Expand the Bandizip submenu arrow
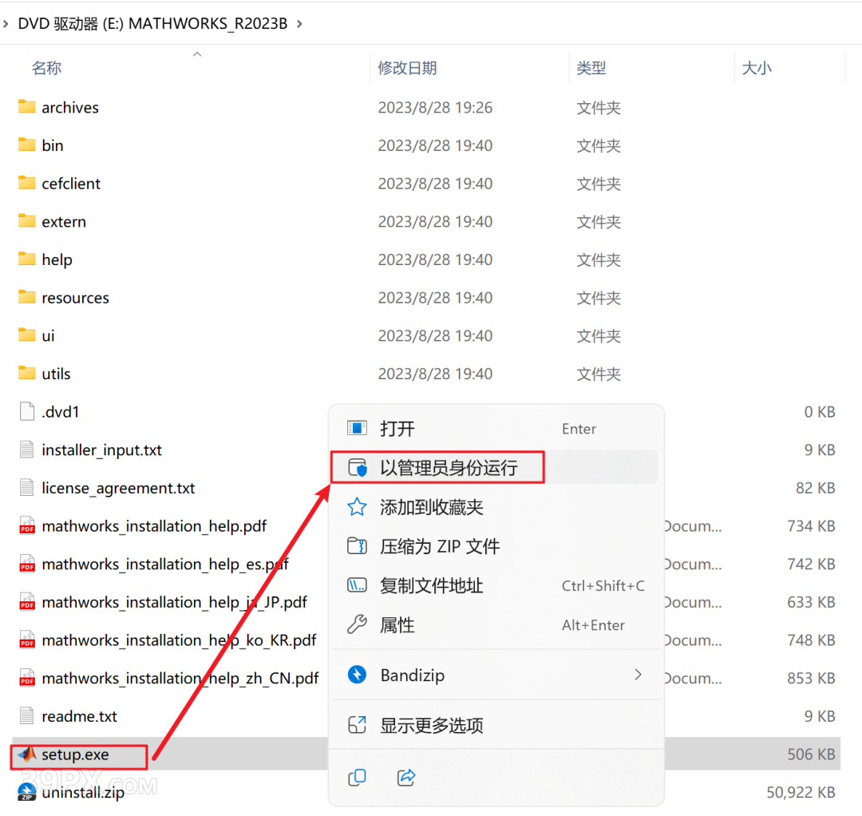 tap(638, 675)
